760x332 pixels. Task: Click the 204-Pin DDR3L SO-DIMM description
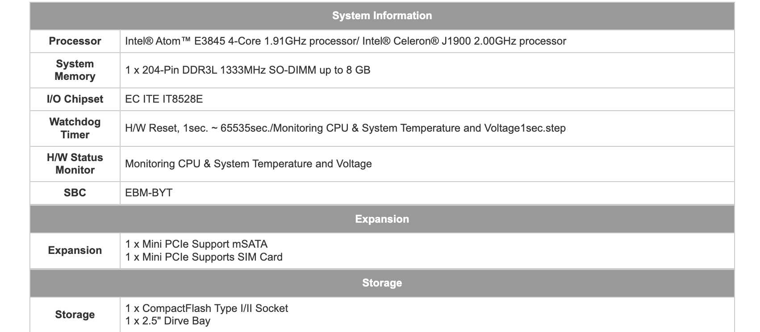click(248, 70)
